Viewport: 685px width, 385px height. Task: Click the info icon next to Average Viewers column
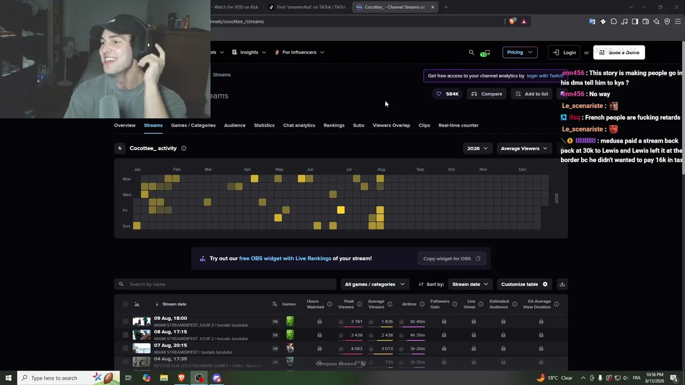click(x=390, y=304)
